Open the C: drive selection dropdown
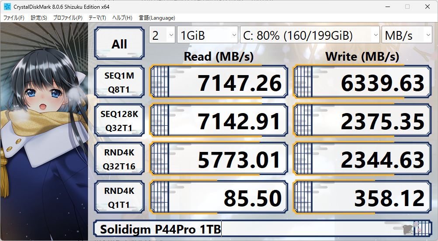This screenshot has height=241, width=438. [309, 35]
